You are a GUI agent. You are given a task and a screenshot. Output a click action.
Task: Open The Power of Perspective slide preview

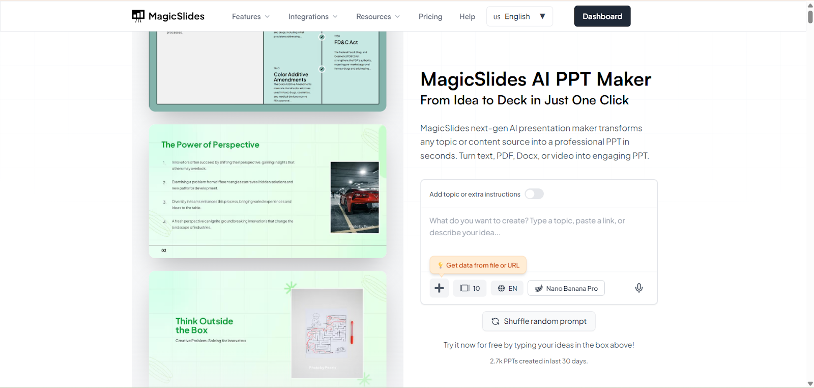tap(268, 191)
